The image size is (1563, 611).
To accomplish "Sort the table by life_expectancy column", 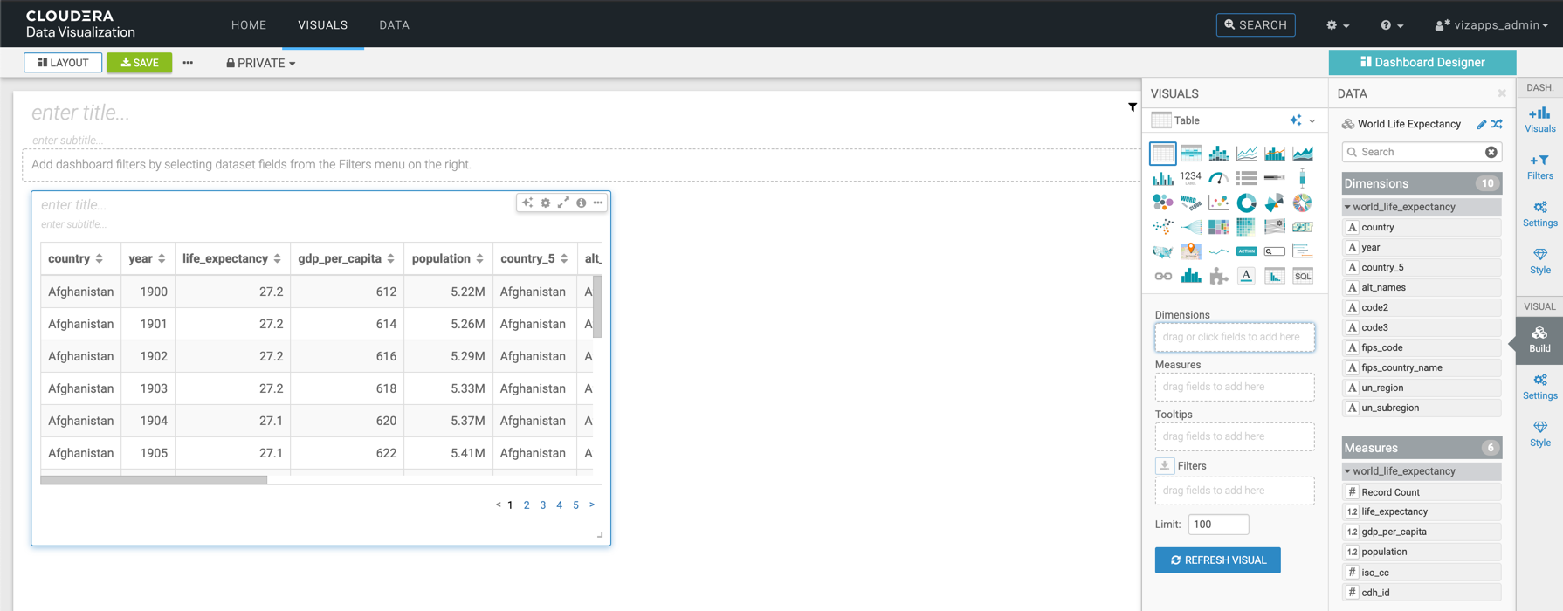I will (277, 259).
